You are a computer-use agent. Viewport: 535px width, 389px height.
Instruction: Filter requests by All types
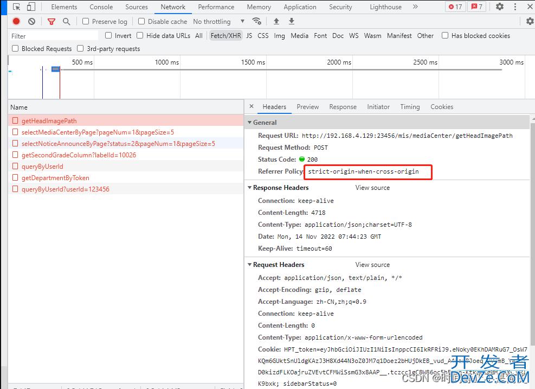pos(199,35)
